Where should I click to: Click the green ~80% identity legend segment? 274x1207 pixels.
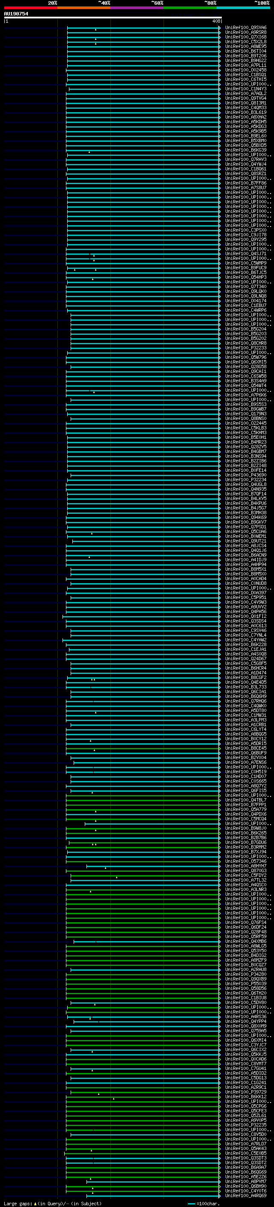coord(190,8)
